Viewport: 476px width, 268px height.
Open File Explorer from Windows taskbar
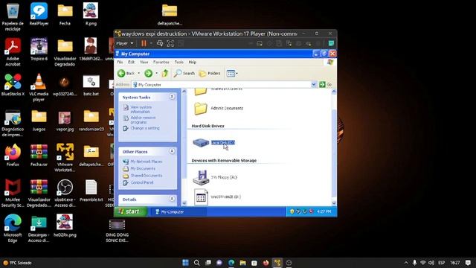pos(242,263)
